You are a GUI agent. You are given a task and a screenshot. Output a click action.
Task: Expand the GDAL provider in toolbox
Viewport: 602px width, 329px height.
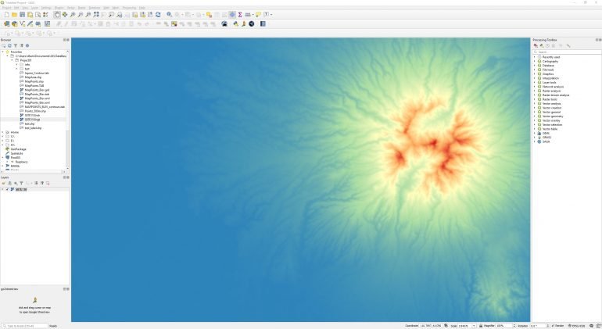(x=535, y=133)
